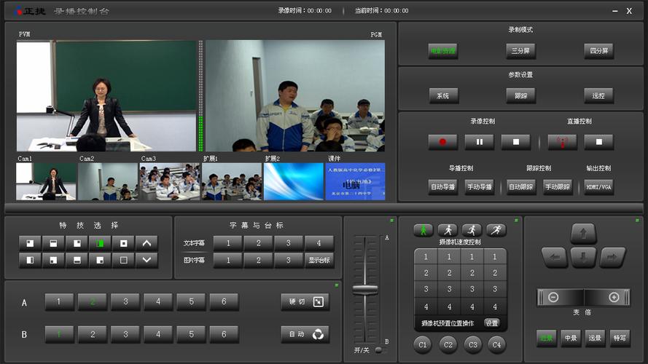This screenshot has width=648, height=364.
Task: Enable 自动跟踪 auto tracking
Action: point(520,187)
